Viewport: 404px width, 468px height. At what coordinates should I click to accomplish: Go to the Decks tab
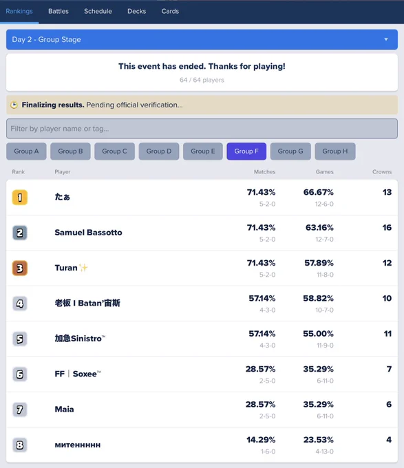pos(137,11)
